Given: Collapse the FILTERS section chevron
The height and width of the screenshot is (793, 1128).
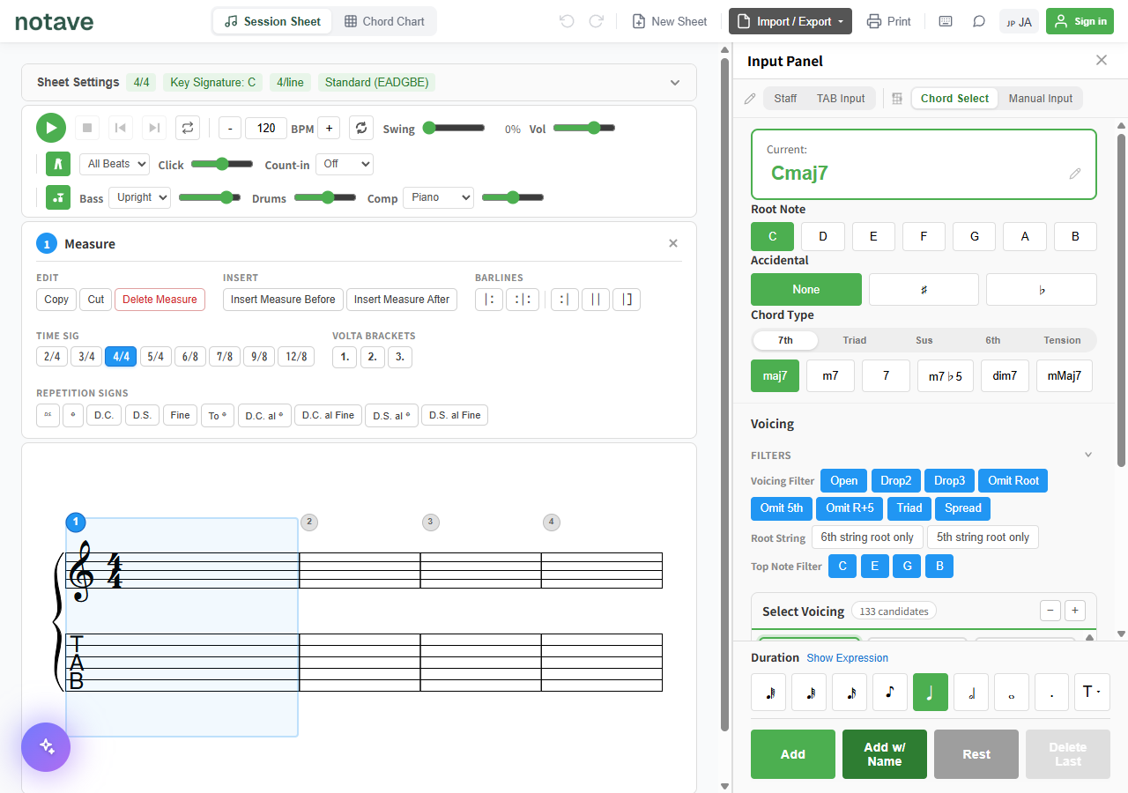Looking at the screenshot, I should click(x=1088, y=455).
